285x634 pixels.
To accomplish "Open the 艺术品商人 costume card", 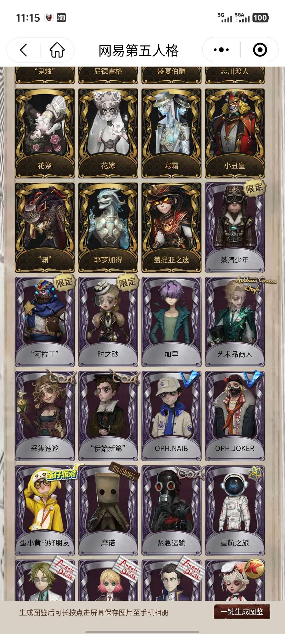I will coord(235,322).
